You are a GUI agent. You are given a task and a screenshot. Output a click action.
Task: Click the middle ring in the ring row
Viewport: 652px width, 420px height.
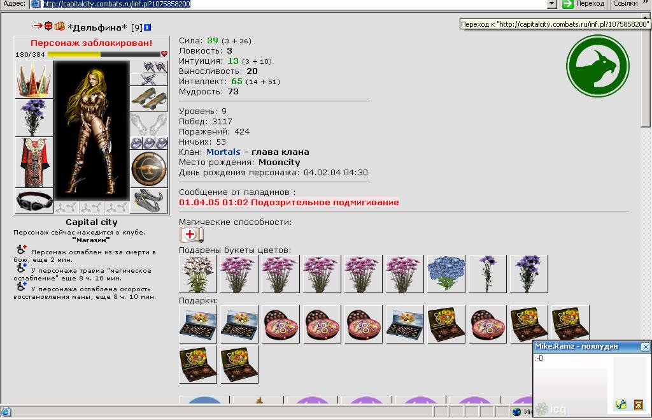coord(149,143)
